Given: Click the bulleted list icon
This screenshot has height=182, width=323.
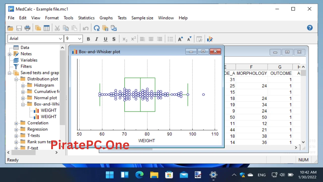Looking at the screenshot, I should pyautogui.click(x=171, y=39).
